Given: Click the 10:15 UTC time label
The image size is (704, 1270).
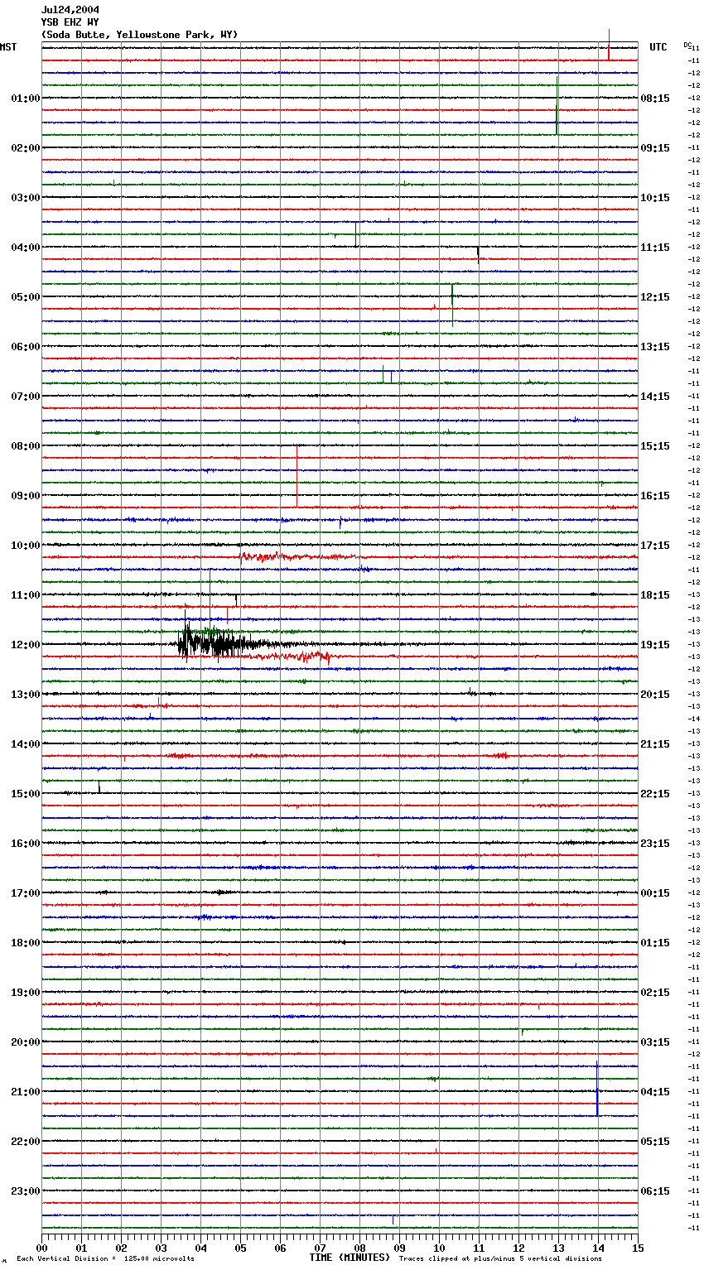Looking at the screenshot, I should coord(655,198).
